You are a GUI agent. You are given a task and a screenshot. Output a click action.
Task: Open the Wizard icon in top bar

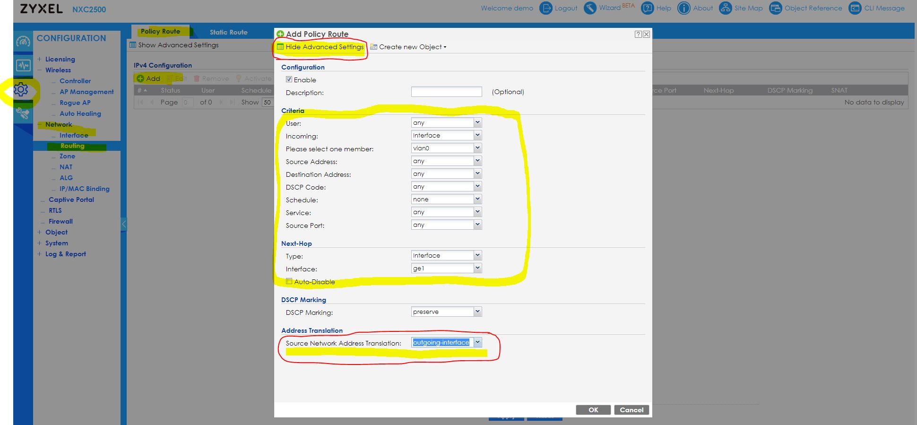tap(590, 8)
